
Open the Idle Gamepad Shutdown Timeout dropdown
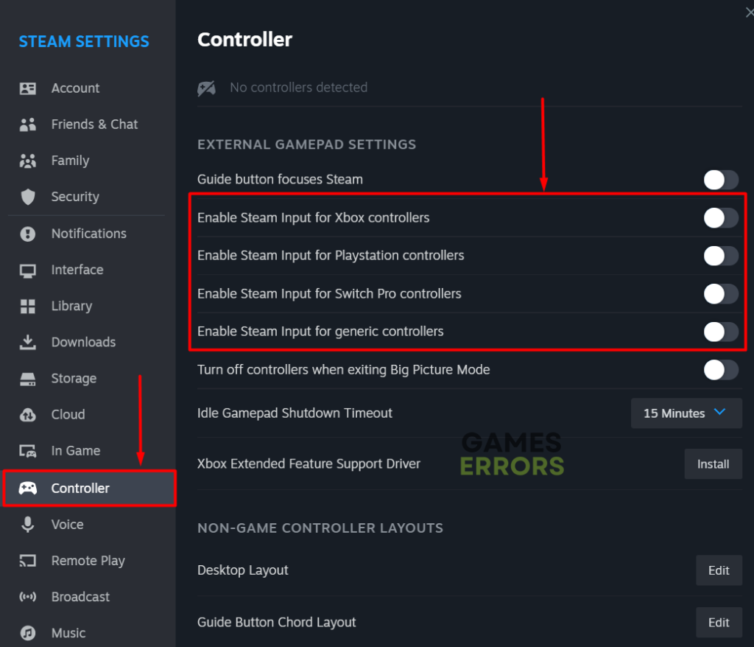686,413
